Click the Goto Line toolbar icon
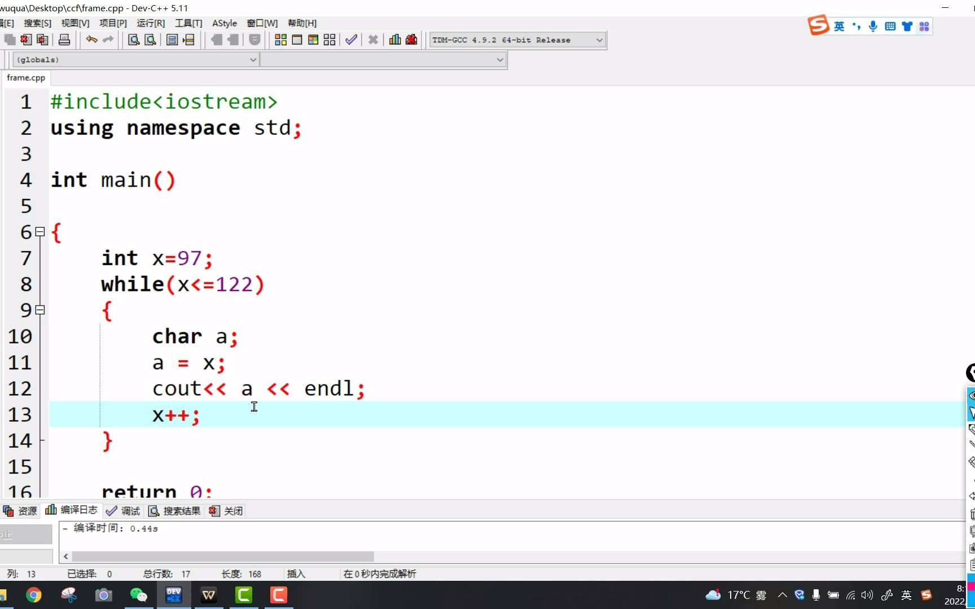 (189, 39)
